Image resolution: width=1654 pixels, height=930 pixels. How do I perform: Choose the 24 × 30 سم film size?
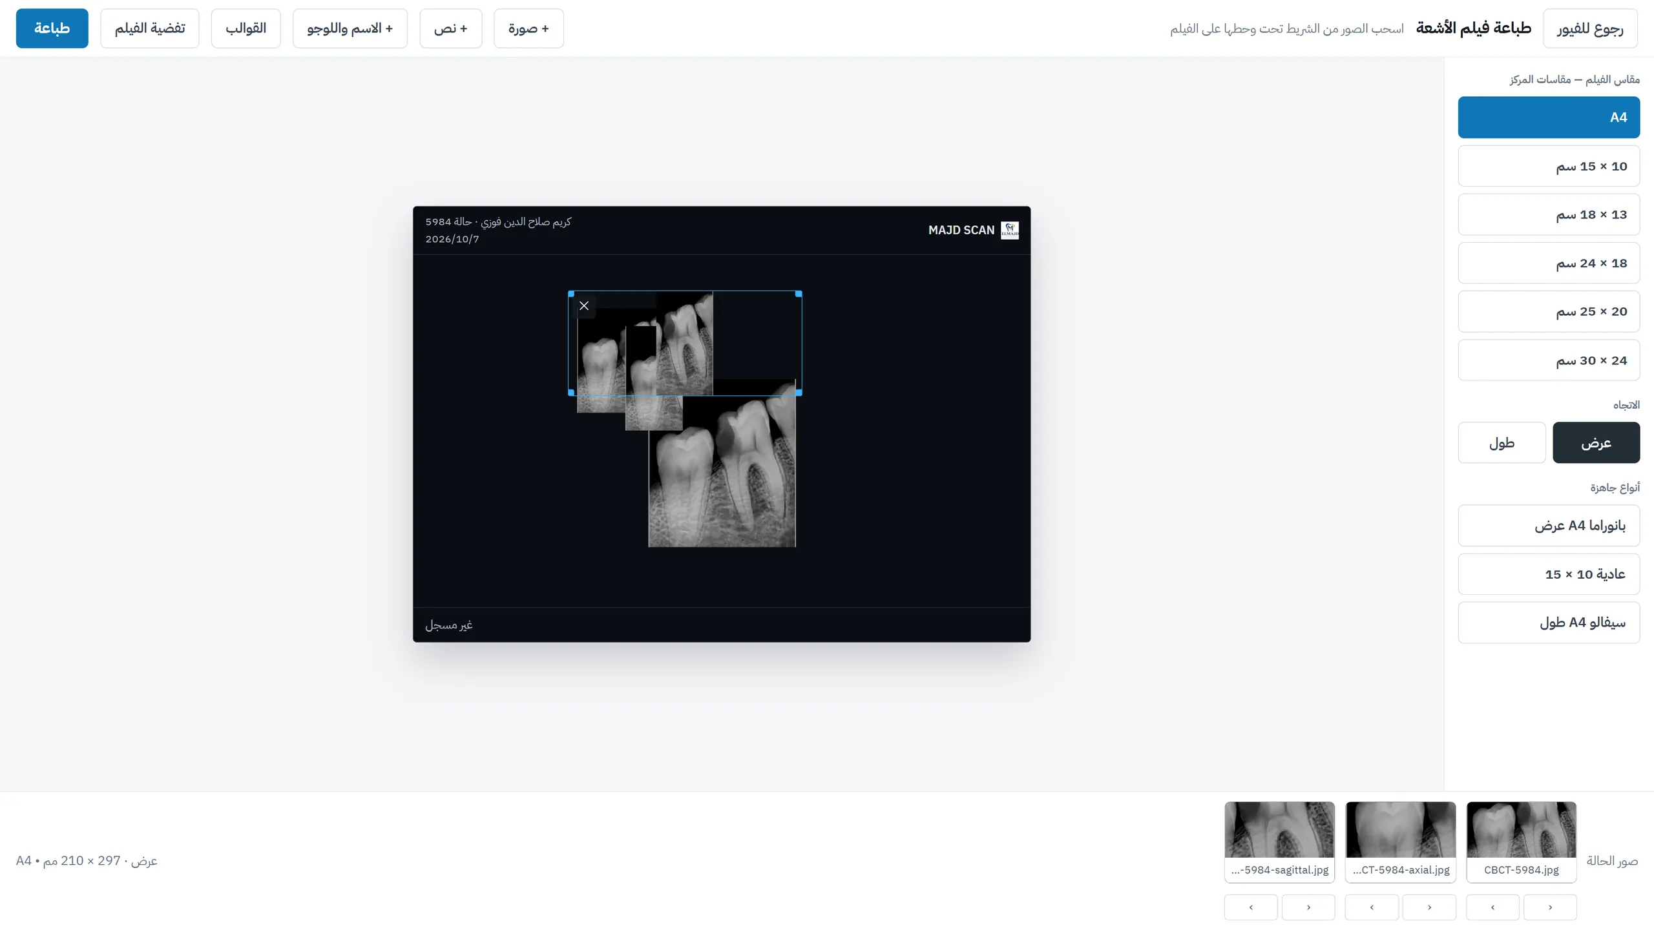[x=1549, y=360]
